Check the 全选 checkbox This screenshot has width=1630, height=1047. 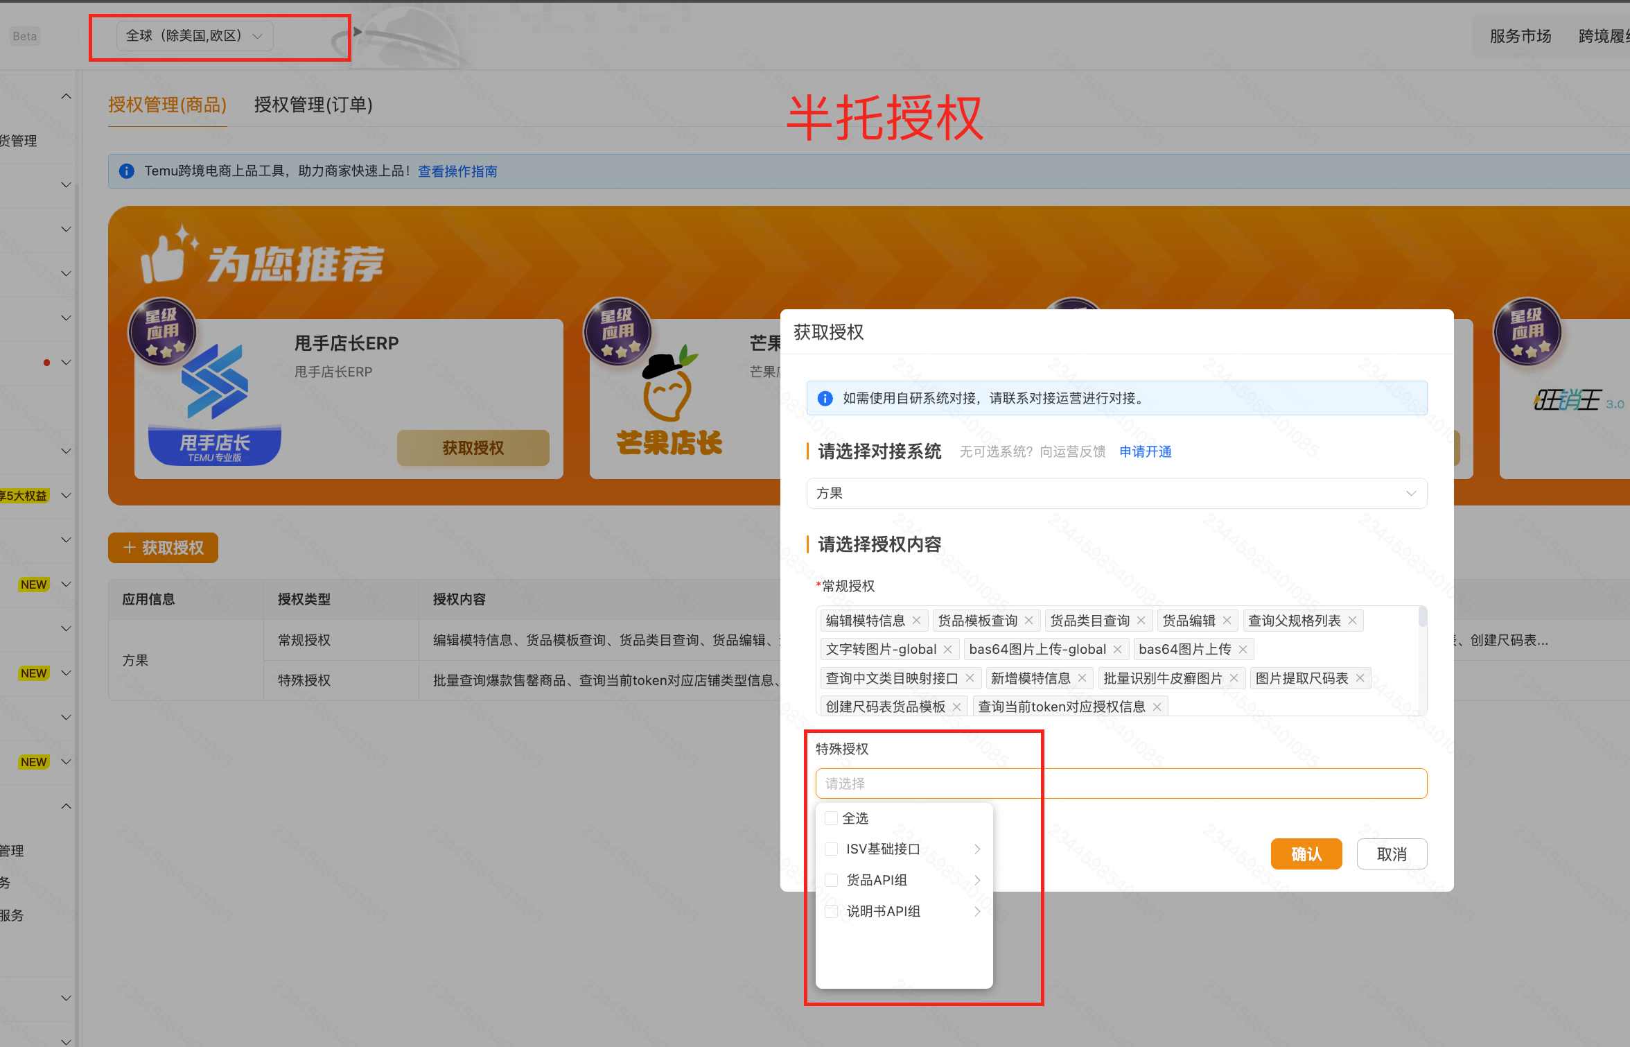point(832,818)
